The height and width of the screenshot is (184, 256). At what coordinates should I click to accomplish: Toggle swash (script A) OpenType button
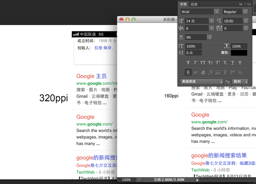pyautogui.click(x=210, y=72)
